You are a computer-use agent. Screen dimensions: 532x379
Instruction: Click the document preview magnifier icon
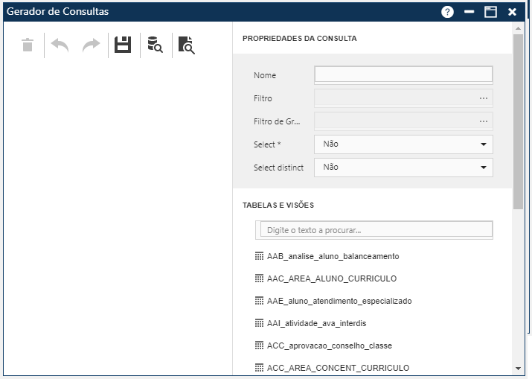pyautogui.click(x=187, y=45)
